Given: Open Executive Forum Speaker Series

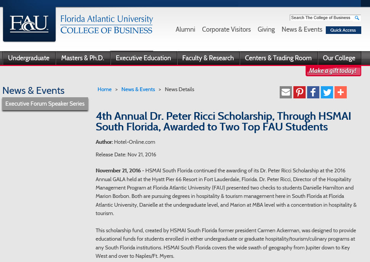Looking at the screenshot, I should 45,104.
